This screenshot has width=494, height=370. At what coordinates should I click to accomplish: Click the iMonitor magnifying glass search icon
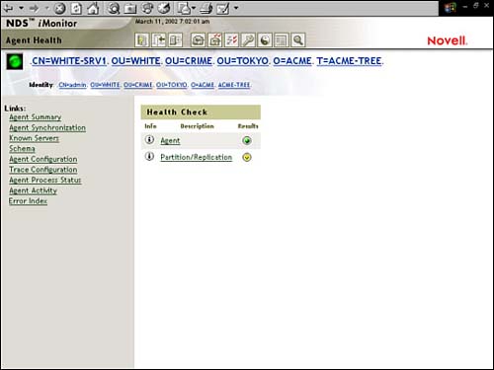tap(298, 40)
